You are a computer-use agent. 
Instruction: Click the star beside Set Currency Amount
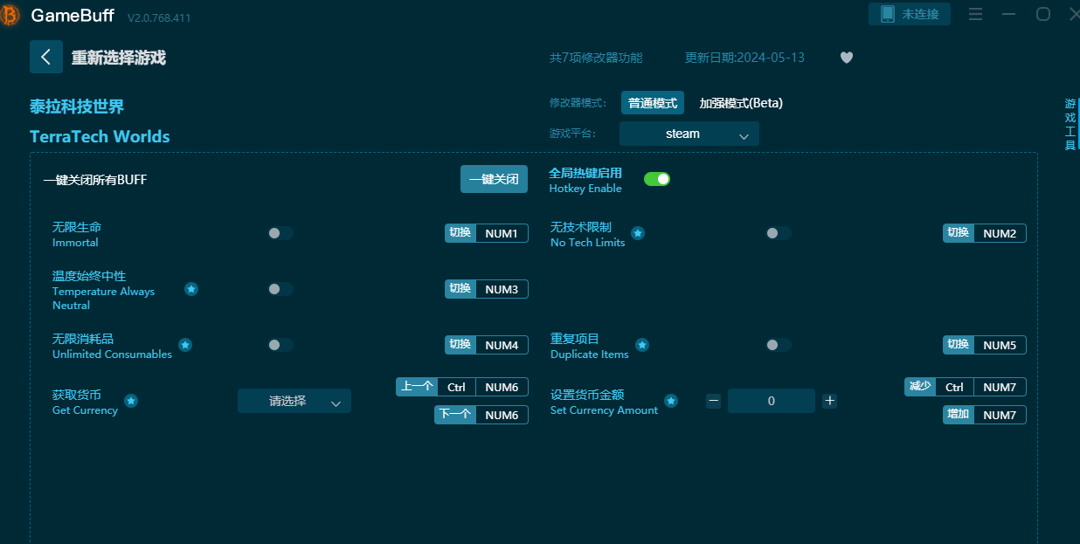(x=671, y=401)
